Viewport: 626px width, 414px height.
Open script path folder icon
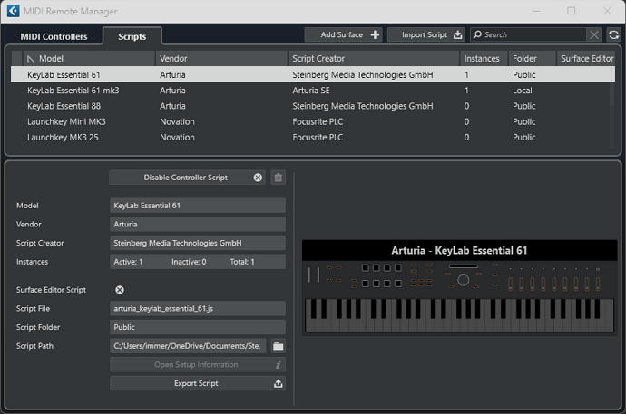279,346
